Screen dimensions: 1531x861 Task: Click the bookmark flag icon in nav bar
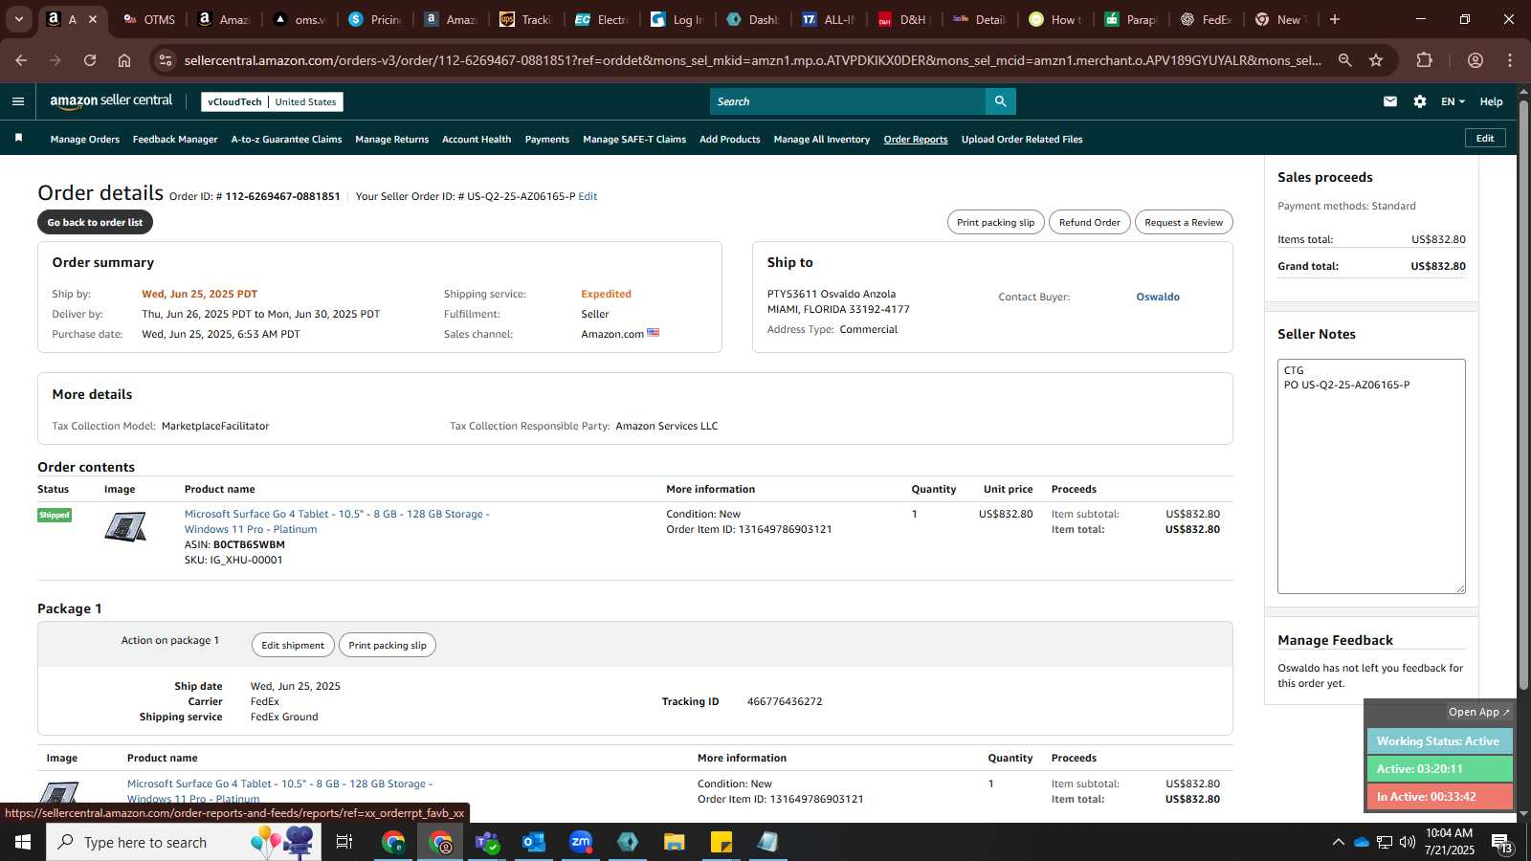[18, 139]
